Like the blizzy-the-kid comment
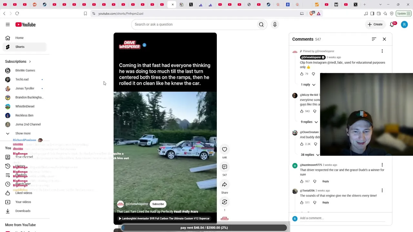Screen dimensions: 413x232 click(x=302, y=111)
